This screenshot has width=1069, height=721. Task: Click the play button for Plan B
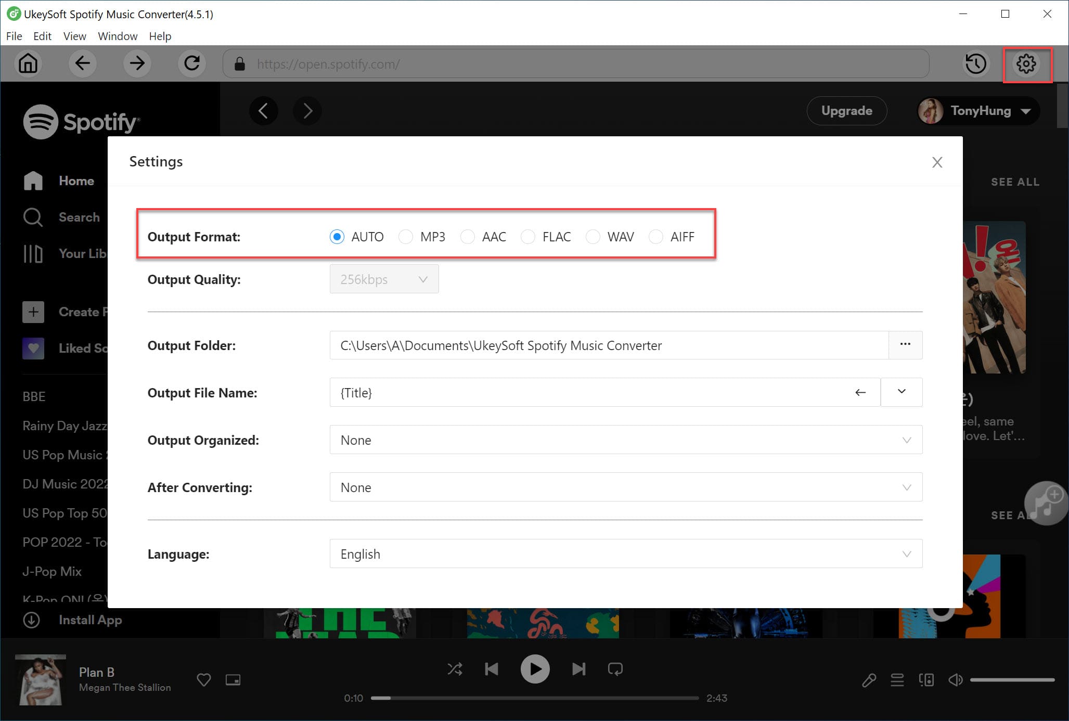coord(535,668)
